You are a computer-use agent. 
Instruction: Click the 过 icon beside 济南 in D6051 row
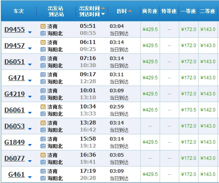(x=43, y=59)
